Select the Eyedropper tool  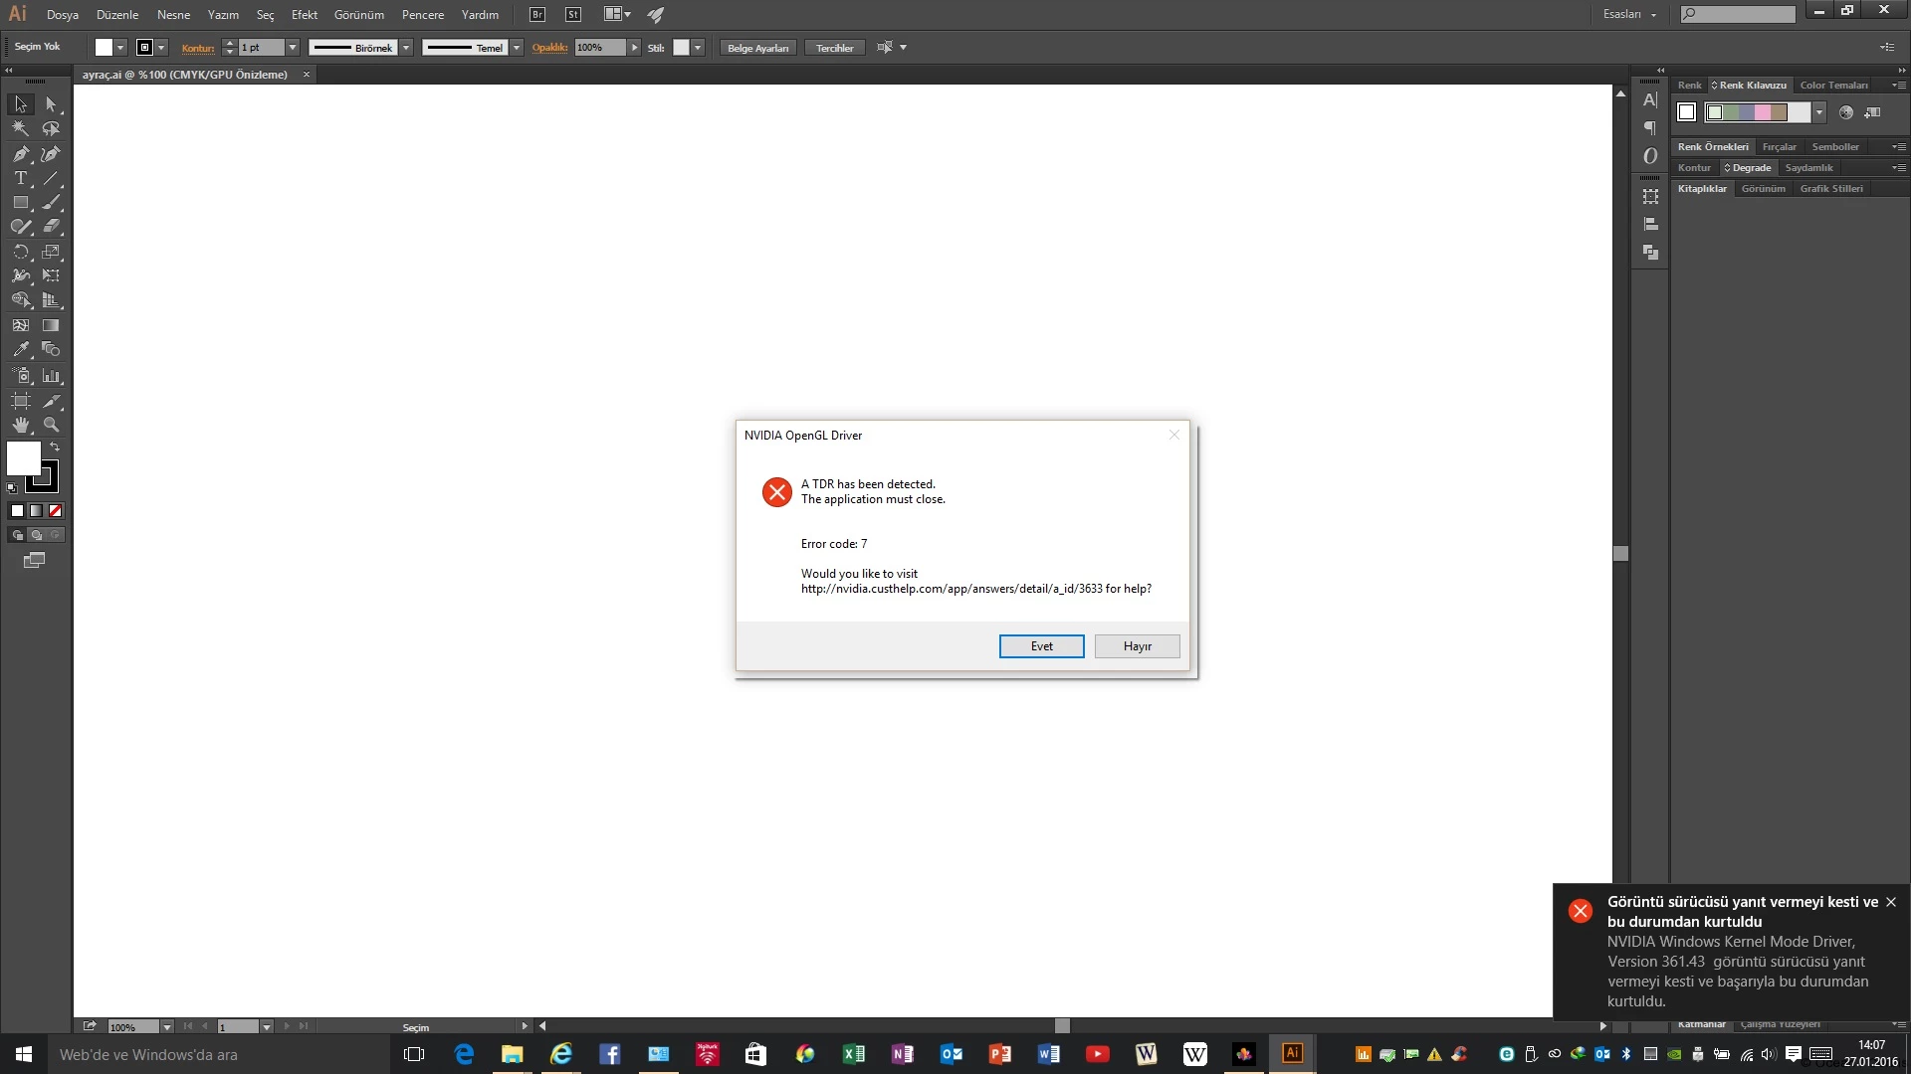20,350
